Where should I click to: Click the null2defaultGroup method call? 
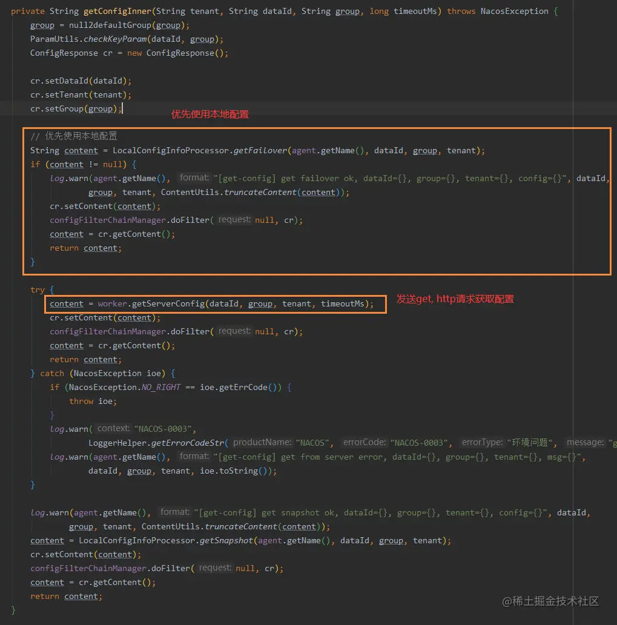click(x=110, y=25)
